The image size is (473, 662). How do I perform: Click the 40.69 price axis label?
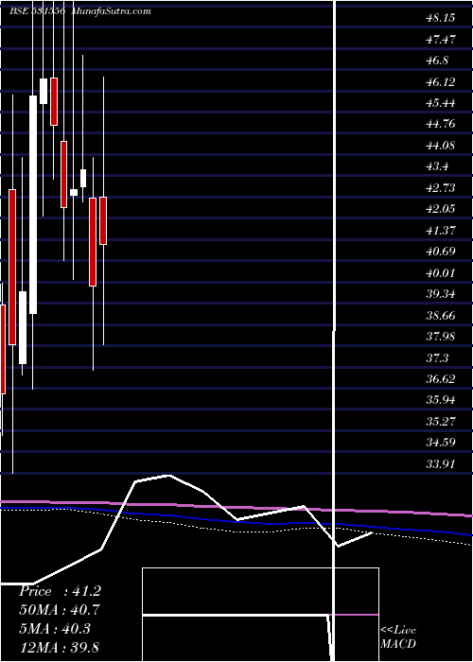coord(441,252)
